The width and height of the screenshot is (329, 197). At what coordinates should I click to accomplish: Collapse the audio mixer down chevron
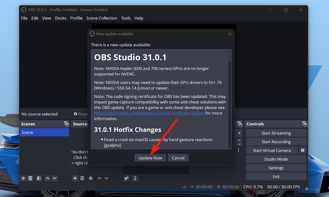[239, 145]
